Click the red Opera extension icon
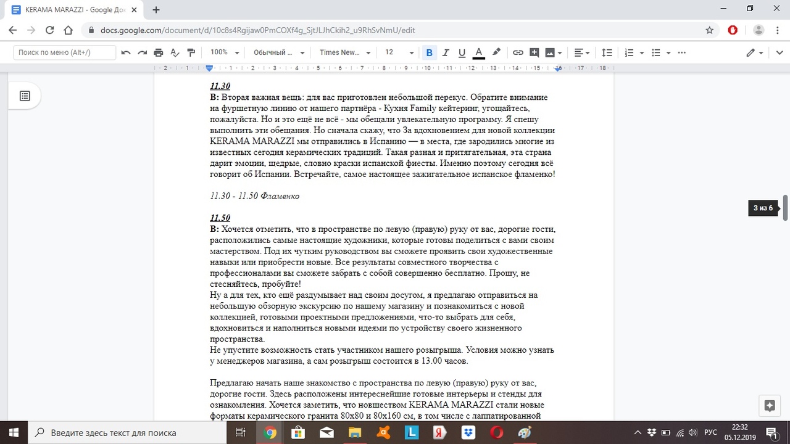 coord(733,30)
